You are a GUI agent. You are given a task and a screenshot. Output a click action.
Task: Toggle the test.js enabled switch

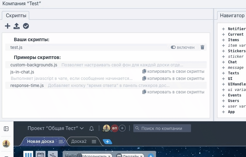(x=173, y=47)
